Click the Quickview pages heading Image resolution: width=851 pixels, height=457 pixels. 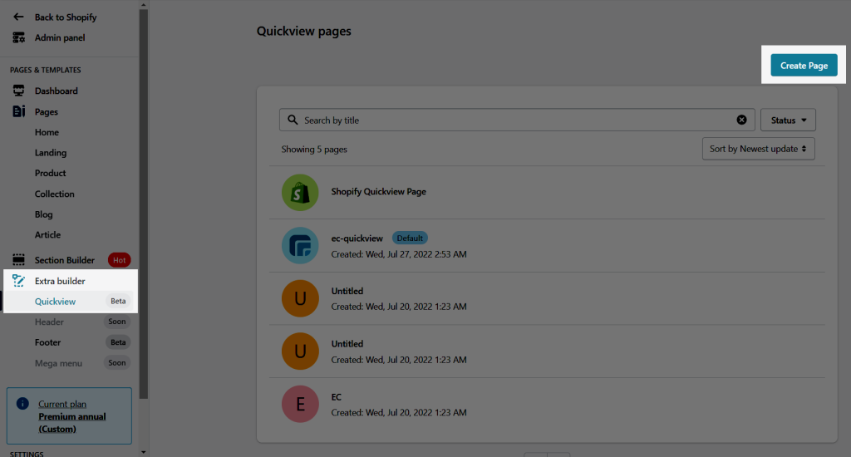tap(304, 31)
